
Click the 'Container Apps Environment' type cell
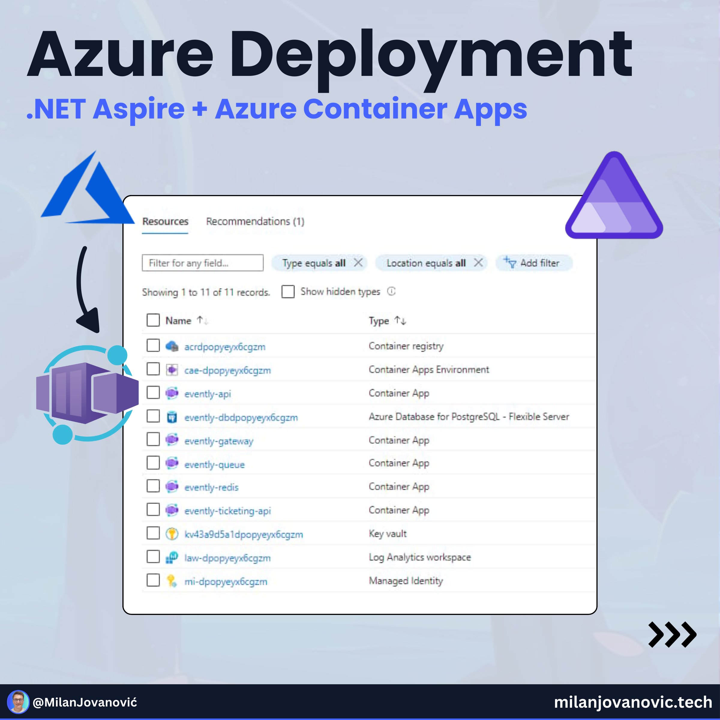(429, 370)
